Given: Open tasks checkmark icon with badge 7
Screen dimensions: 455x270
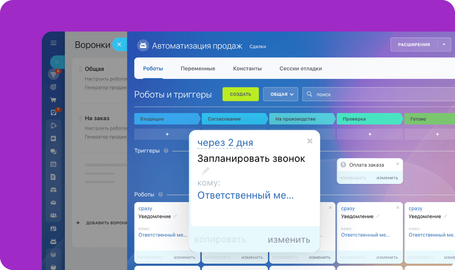Looking at the screenshot, I should pyautogui.click(x=54, y=112).
